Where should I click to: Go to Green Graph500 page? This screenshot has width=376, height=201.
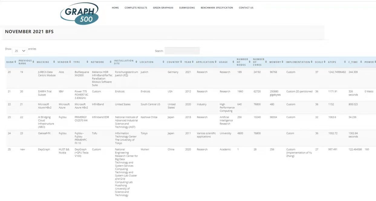163,8
